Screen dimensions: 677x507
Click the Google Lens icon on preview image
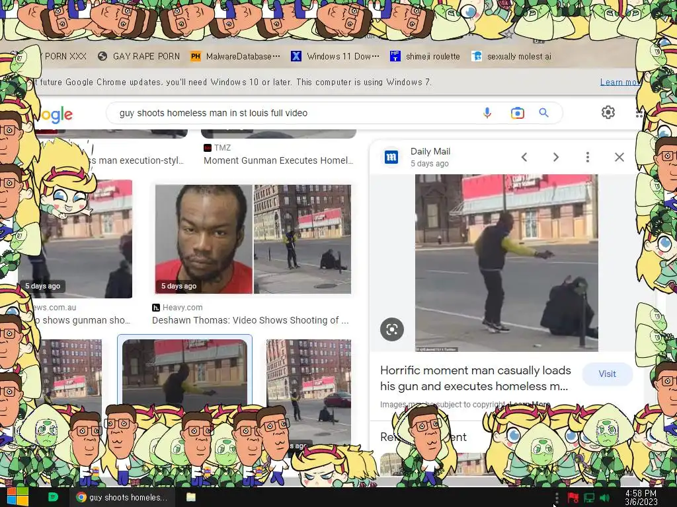(x=392, y=330)
